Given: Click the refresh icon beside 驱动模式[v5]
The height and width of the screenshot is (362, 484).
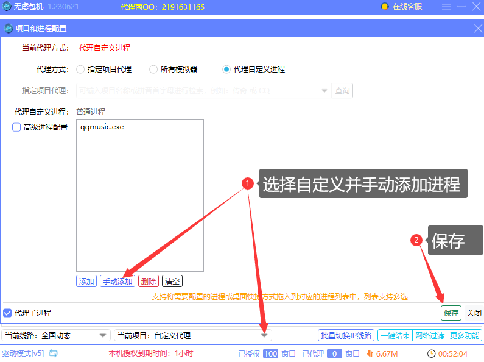Looking at the screenshot, I should tap(53, 353).
